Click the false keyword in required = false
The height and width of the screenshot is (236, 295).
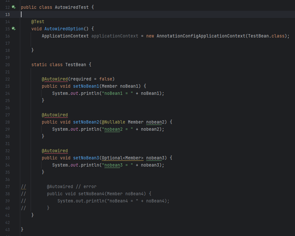tap(106, 79)
